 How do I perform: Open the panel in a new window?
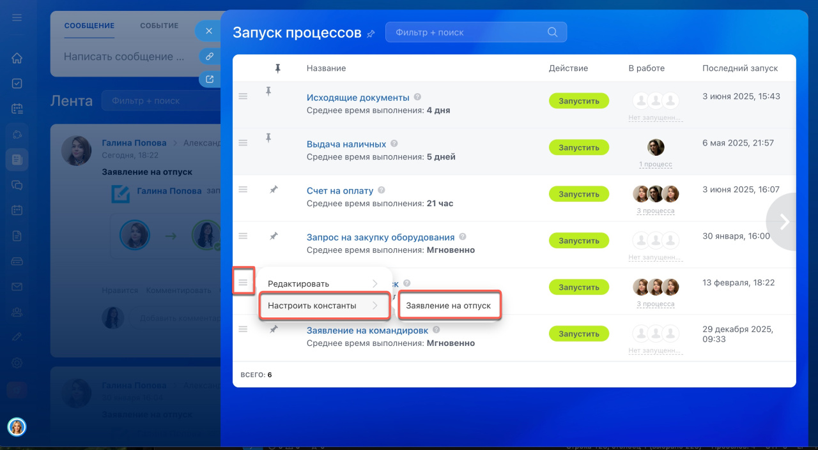click(x=208, y=79)
